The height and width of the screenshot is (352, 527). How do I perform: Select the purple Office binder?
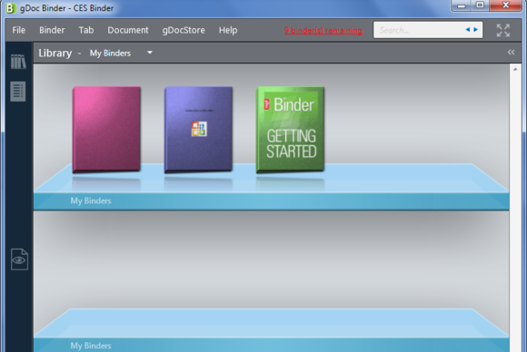click(x=198, y=130)
